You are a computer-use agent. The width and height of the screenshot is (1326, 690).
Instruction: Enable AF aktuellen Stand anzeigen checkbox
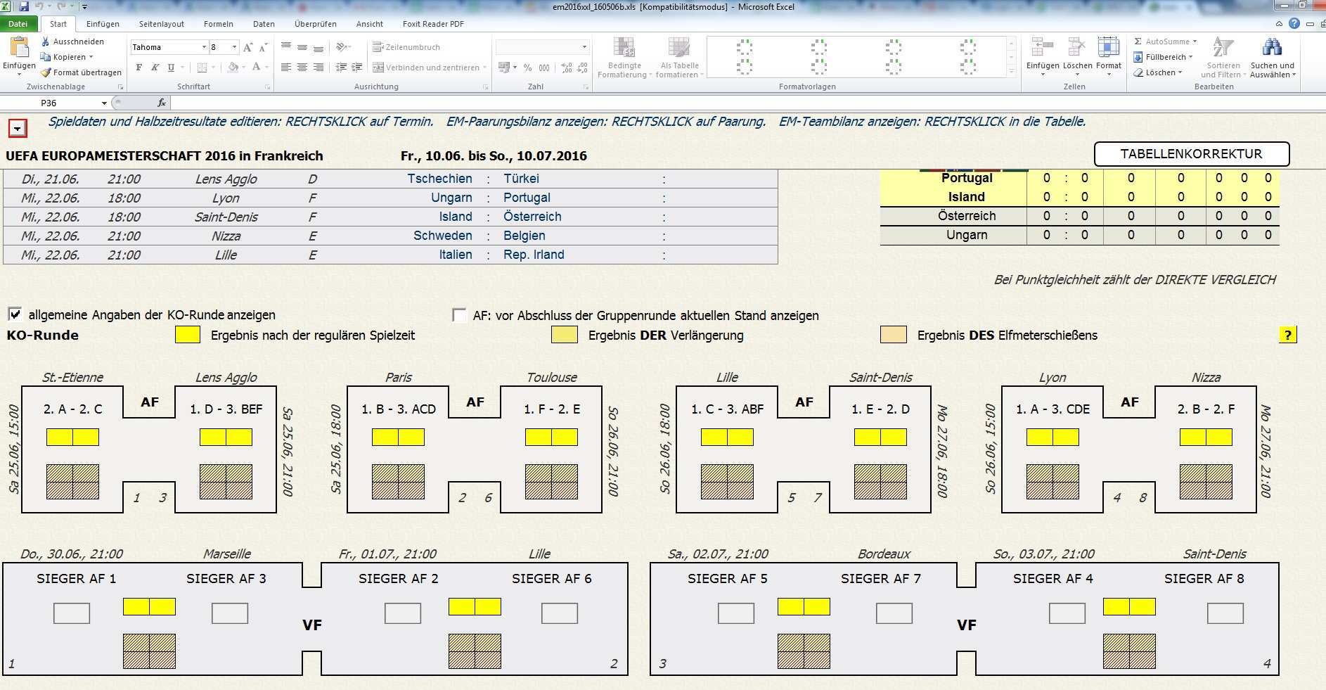point(459,315)
